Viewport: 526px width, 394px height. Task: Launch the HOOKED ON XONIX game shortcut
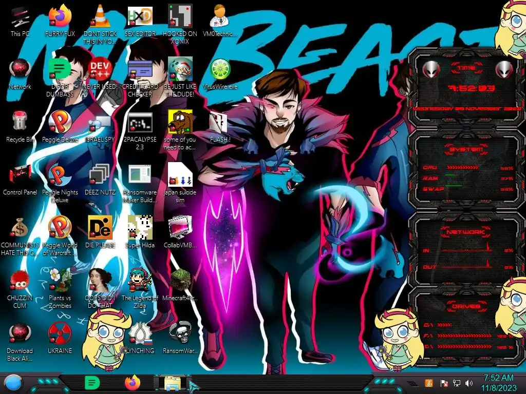[x=180, y=25]
